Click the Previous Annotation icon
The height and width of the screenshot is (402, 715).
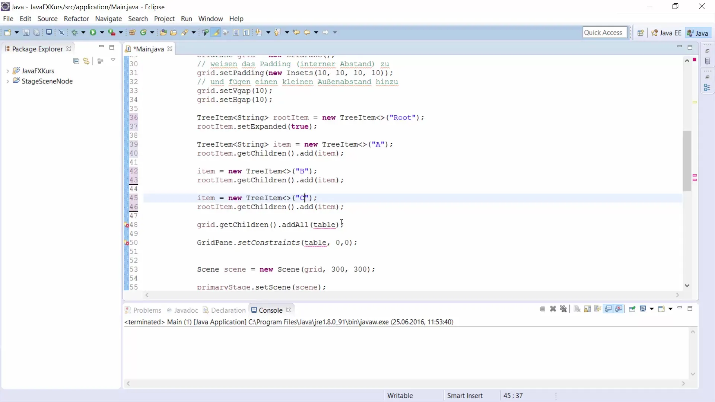point(277,32)
